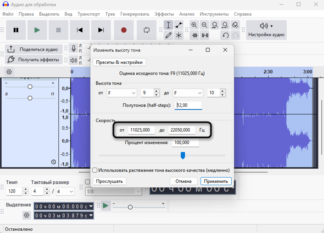Open the Генерировать menu

pos(135,14)
